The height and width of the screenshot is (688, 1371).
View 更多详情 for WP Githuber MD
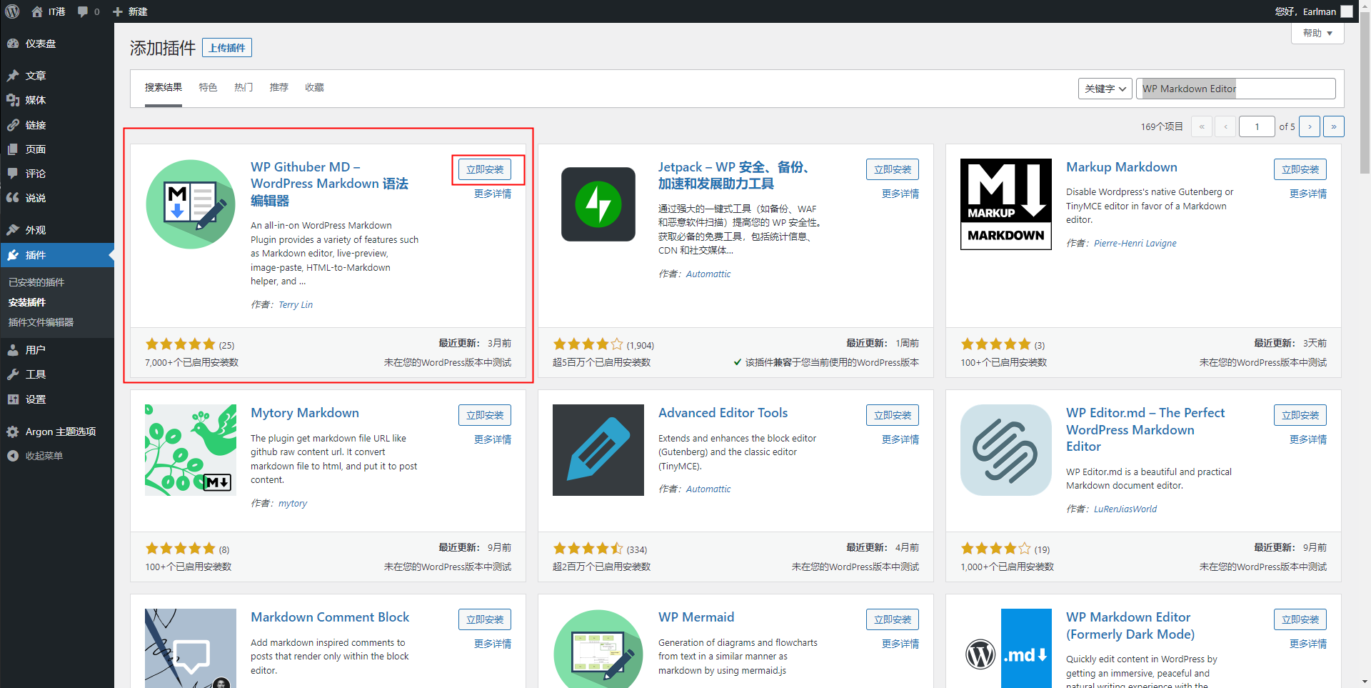493,194
